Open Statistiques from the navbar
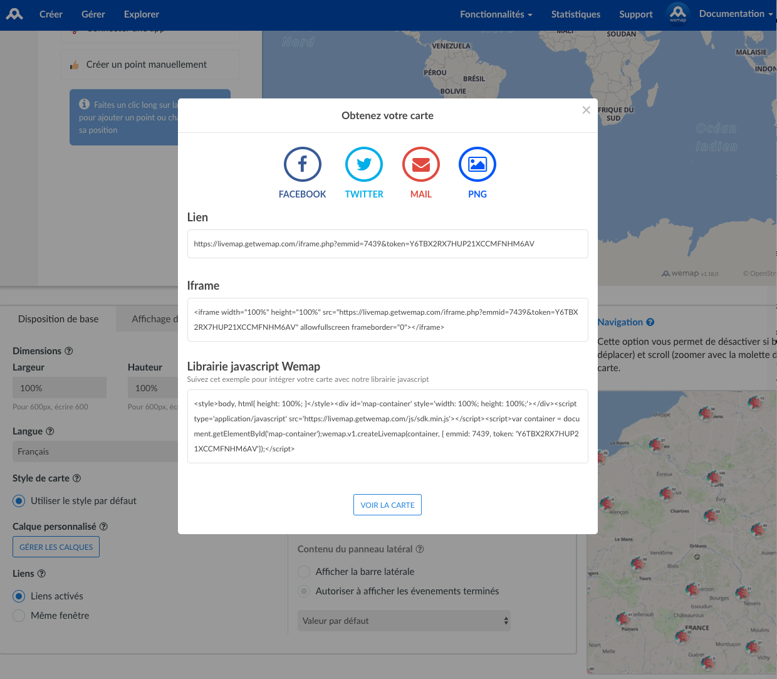Viewport: 777px width, 679px height. [575, 14]
